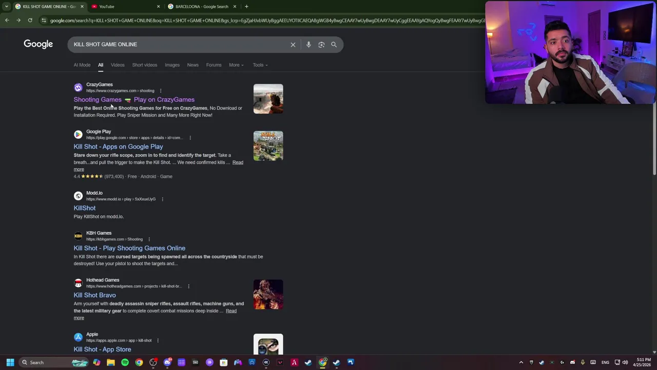Open Spotify from the taskbar
This screenshot has width=657, height=370.
tap(125, 363)
